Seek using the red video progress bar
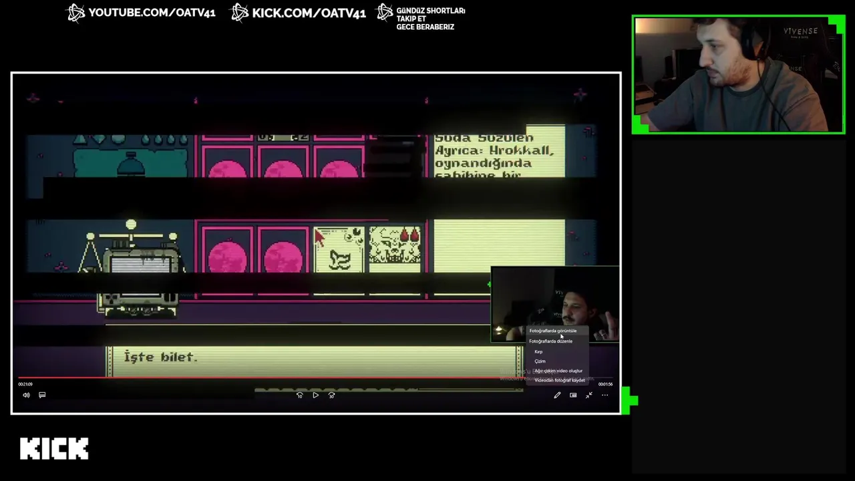The width and height of the screenshot is (855, 481). click(x=315, y=378)
